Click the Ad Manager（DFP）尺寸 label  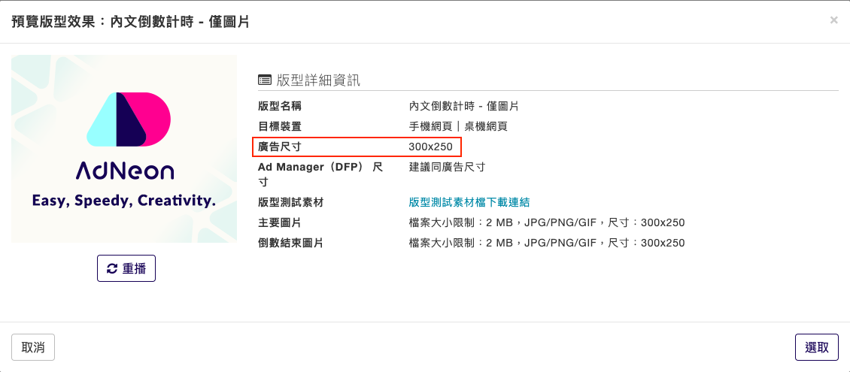(x=320, y=174)
